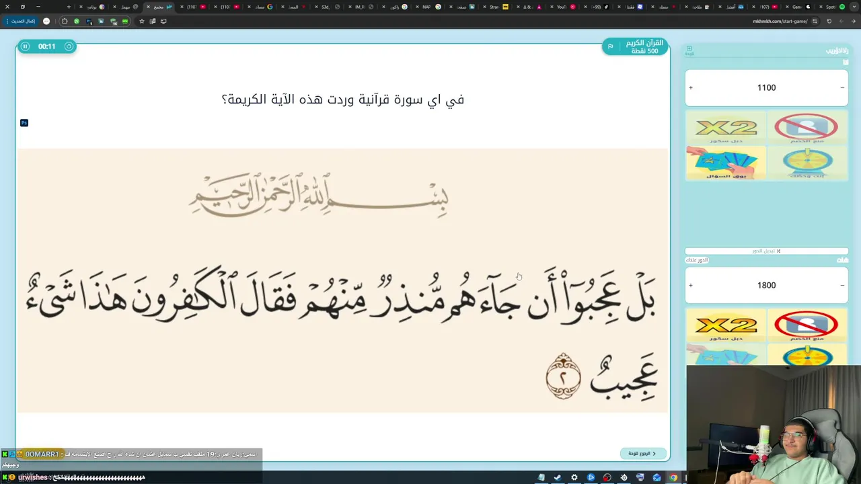This screenshot has height=484, width=861.
Task: Decrease the 1800 team score with minus
Action: [842, 285]
